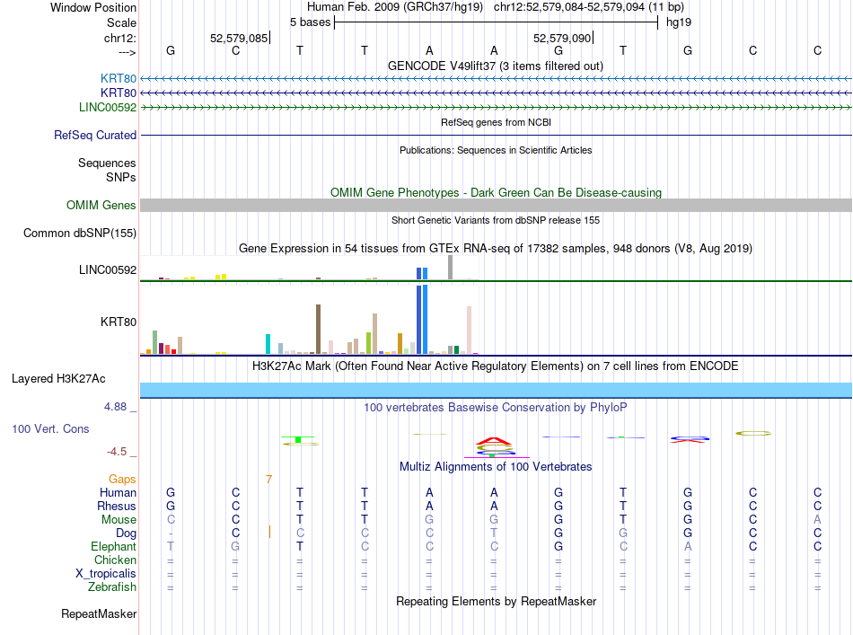Open OMIM Genes track label

click(x=101, y=205)
